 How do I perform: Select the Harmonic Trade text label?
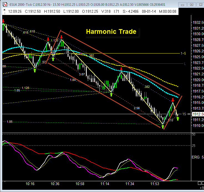pos(111,32)
